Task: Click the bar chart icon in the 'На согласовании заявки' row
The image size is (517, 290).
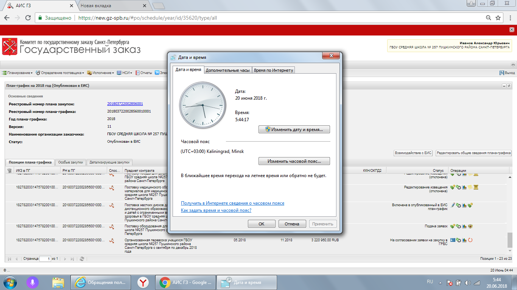Action: [x=464, y=240]
